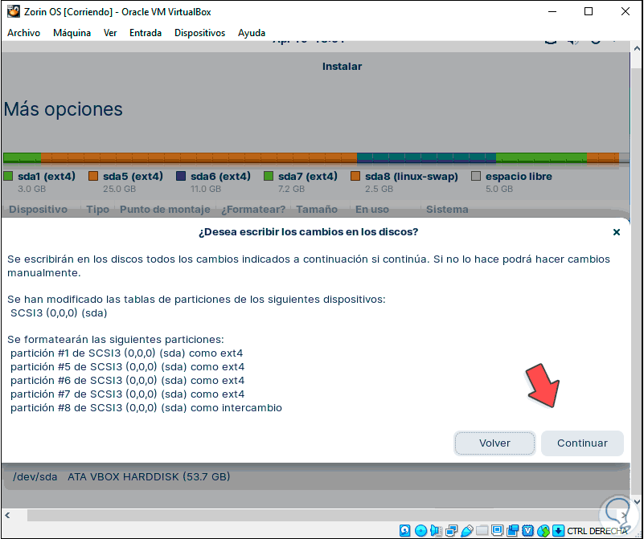This screenshot has height=539, width=644.
Task: Click the line "partición #7 de SCSI3"
Action: tap(127, 394)
